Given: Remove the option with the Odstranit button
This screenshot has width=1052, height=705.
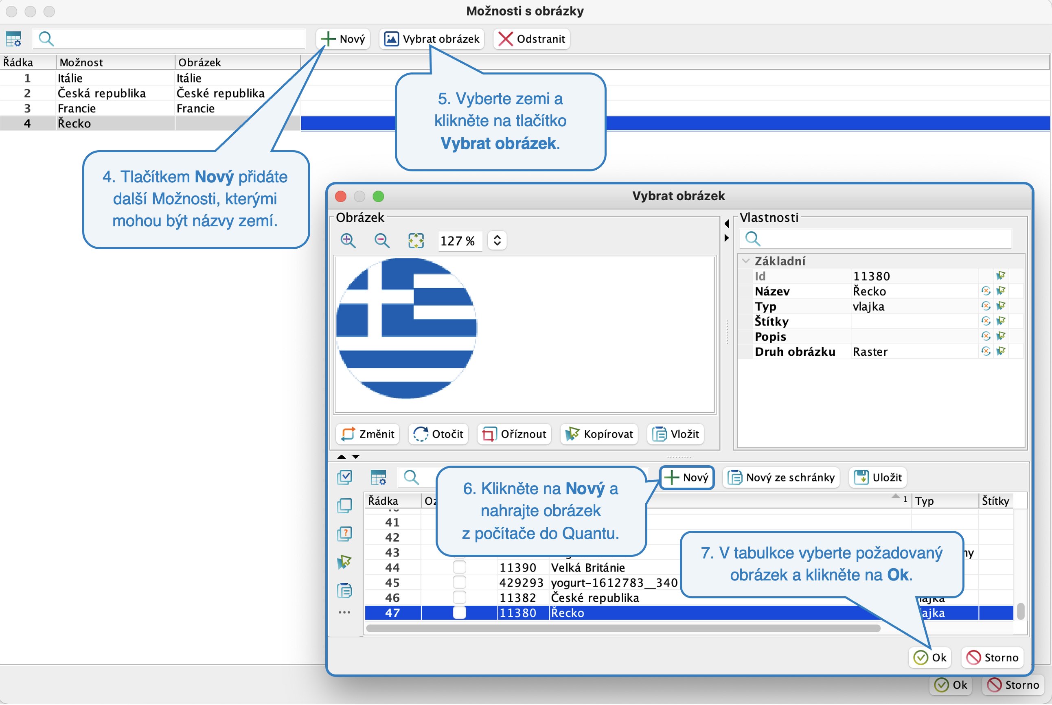Looking at the screenshot, I should point(531,39).
